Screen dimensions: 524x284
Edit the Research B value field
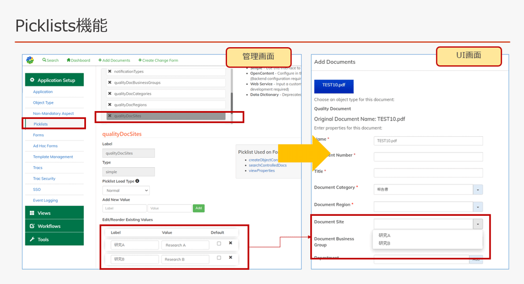[x=185, y=259]
